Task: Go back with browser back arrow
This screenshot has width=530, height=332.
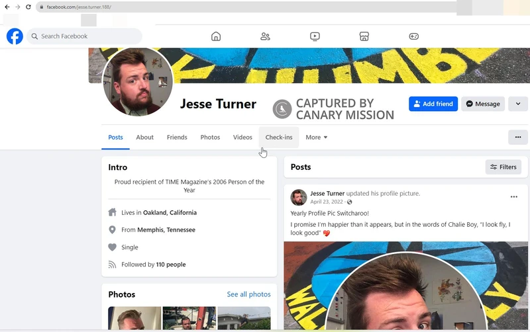Action: point(7,7)
